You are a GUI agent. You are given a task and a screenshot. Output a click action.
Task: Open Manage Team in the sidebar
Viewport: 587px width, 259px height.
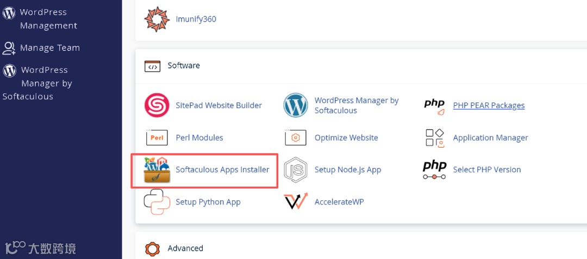click(49, 48)
